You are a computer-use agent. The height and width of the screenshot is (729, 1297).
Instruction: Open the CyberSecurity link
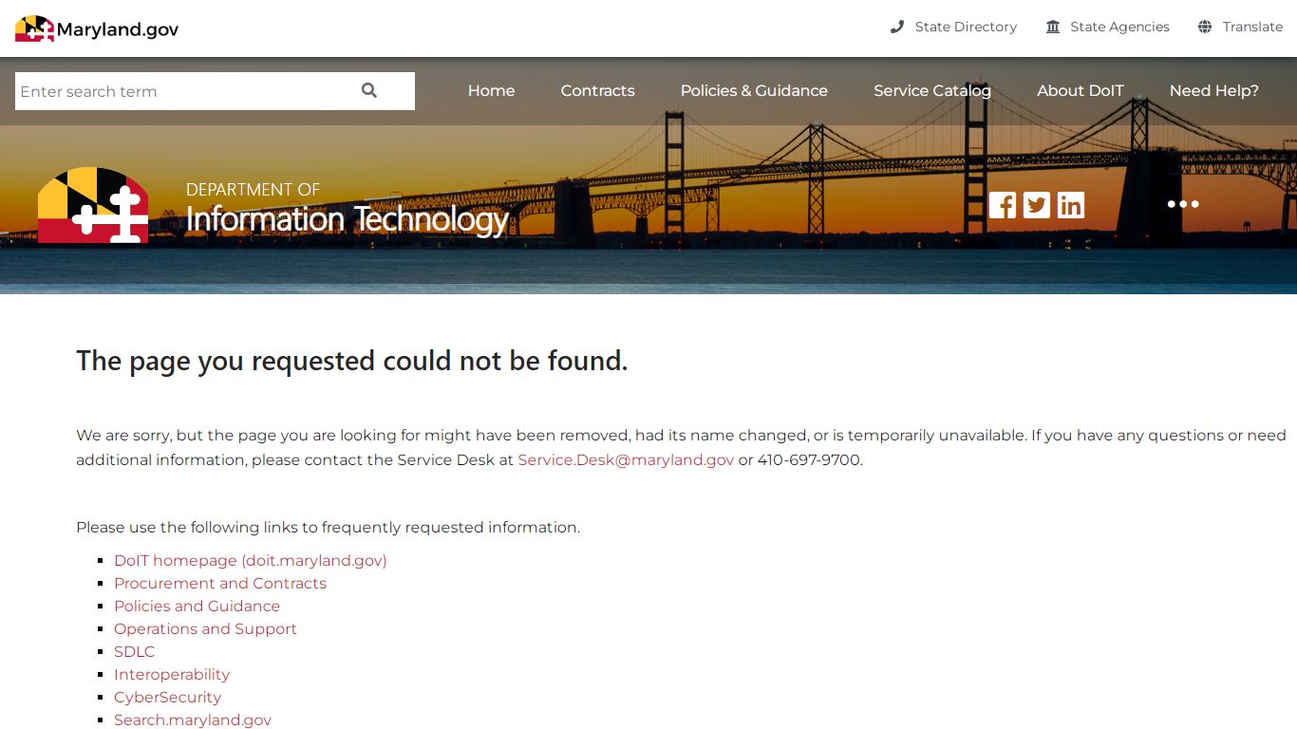coord(167,697)
